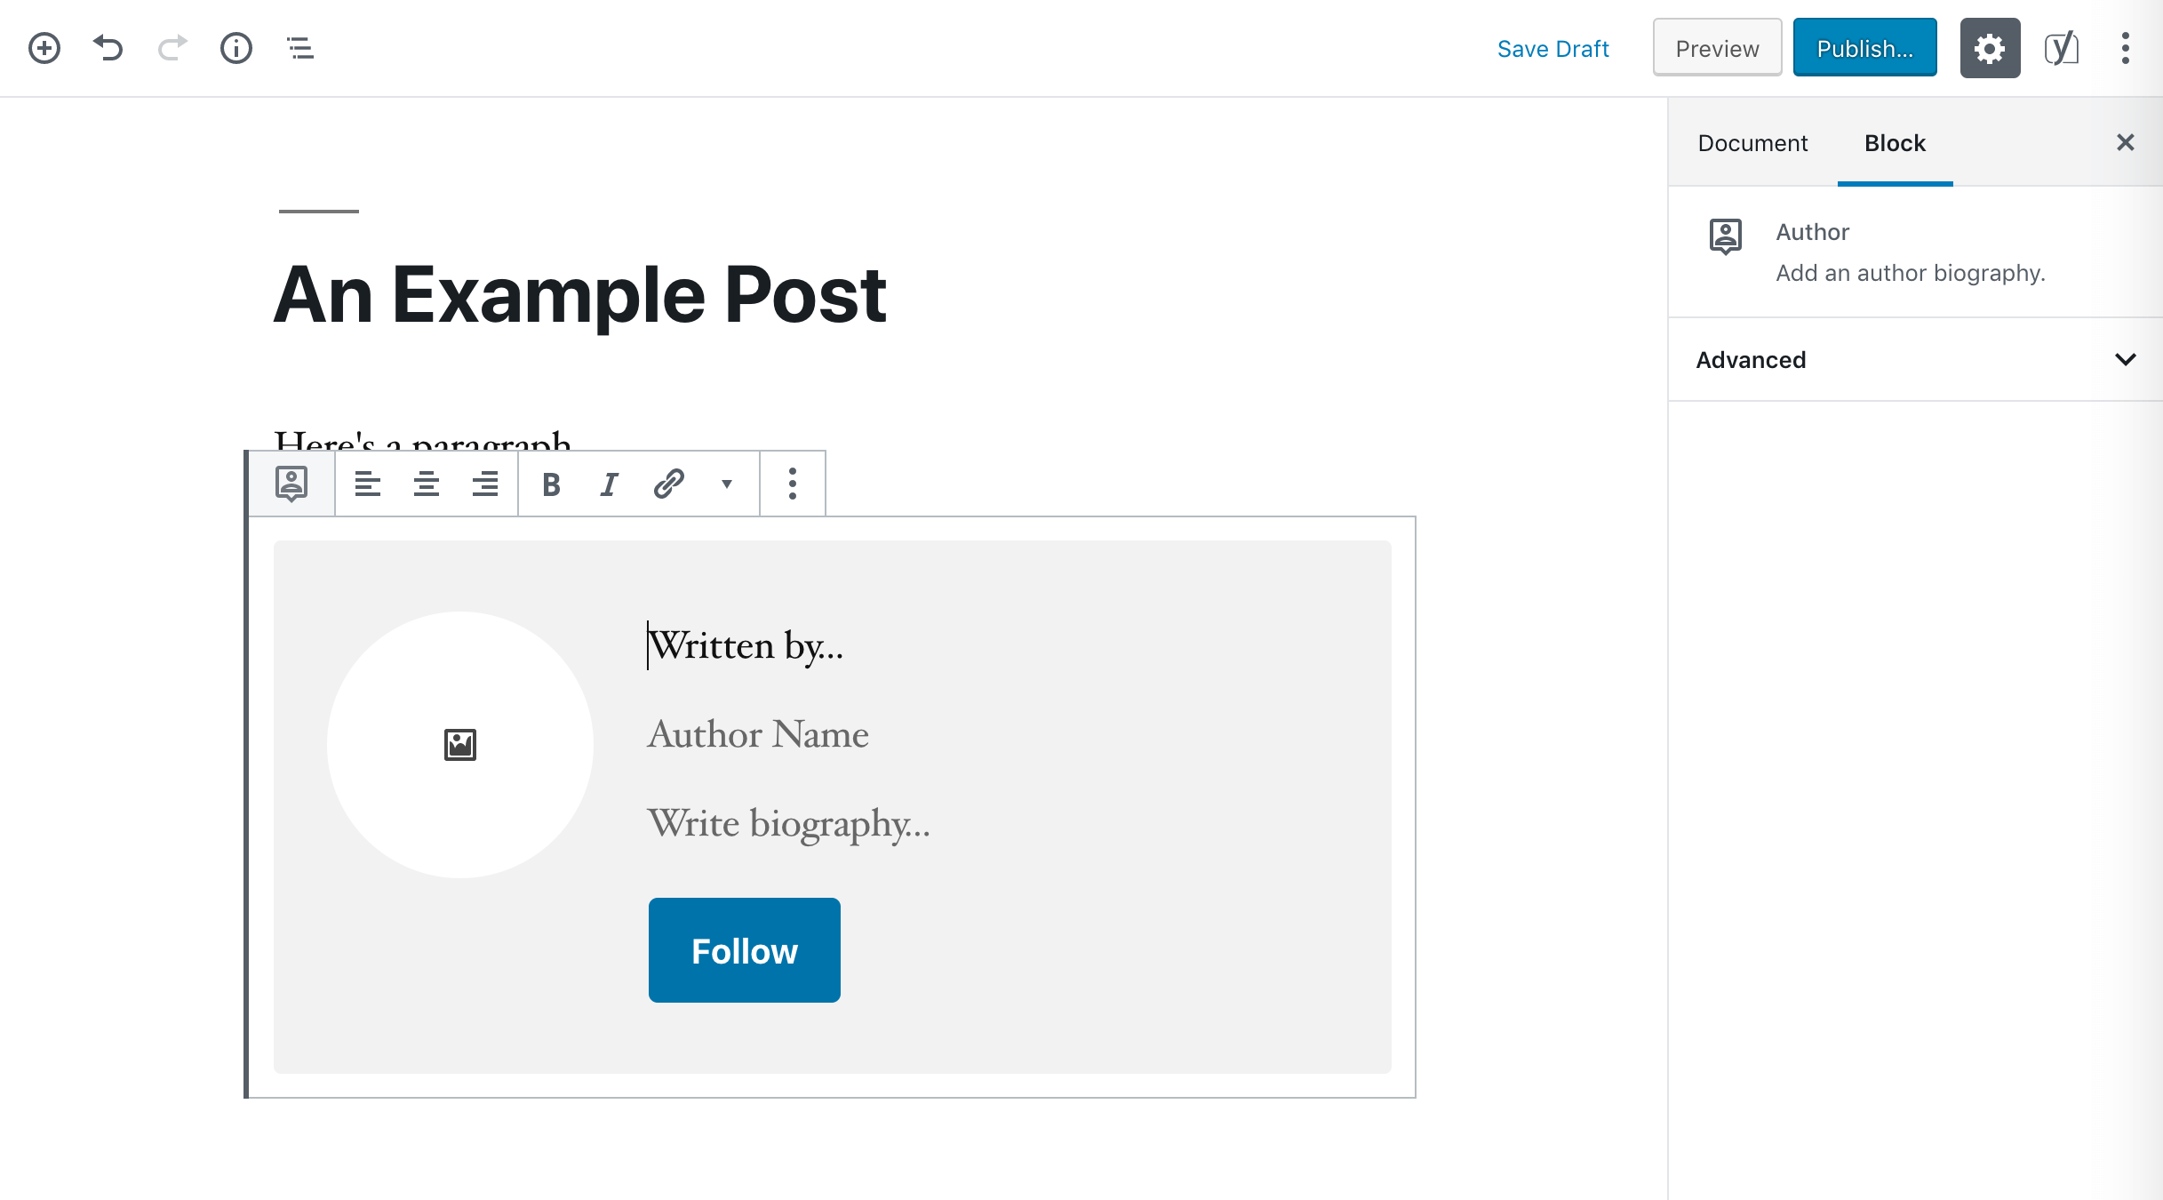Image resolution: width=2163 pixels, height=1200 pixels.
Task: Insert a hyperlink using link icon
Action: tap(669, 484)
